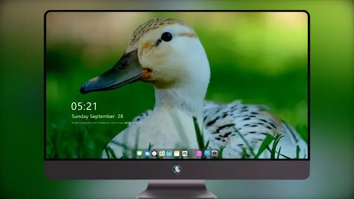
Task: Click the 05:21 clock display
Action: [x=84, y=106]
